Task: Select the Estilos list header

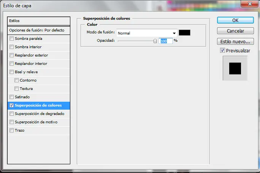Action: pyautogui.click(x=39, y=21)
